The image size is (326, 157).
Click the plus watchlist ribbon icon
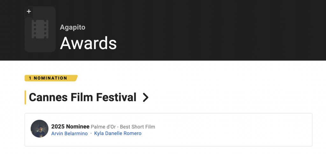[29, 12]
